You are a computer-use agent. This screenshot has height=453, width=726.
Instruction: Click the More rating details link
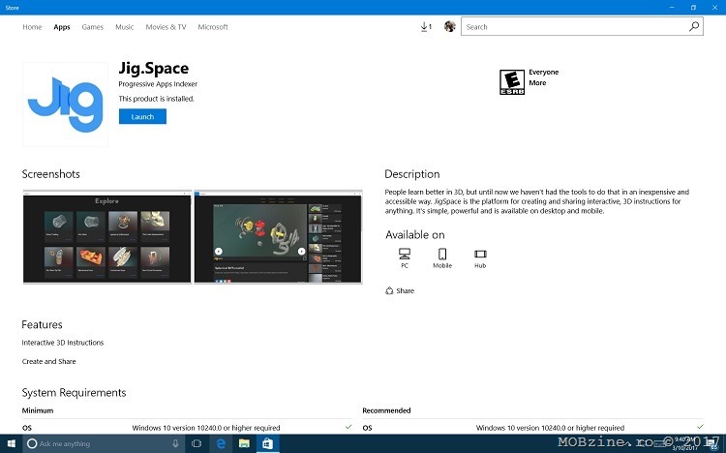tap(537, 83)
